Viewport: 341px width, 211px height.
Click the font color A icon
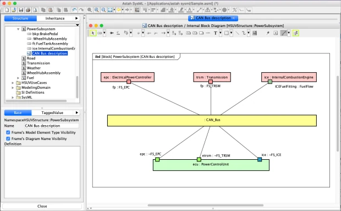coord(189,10)
